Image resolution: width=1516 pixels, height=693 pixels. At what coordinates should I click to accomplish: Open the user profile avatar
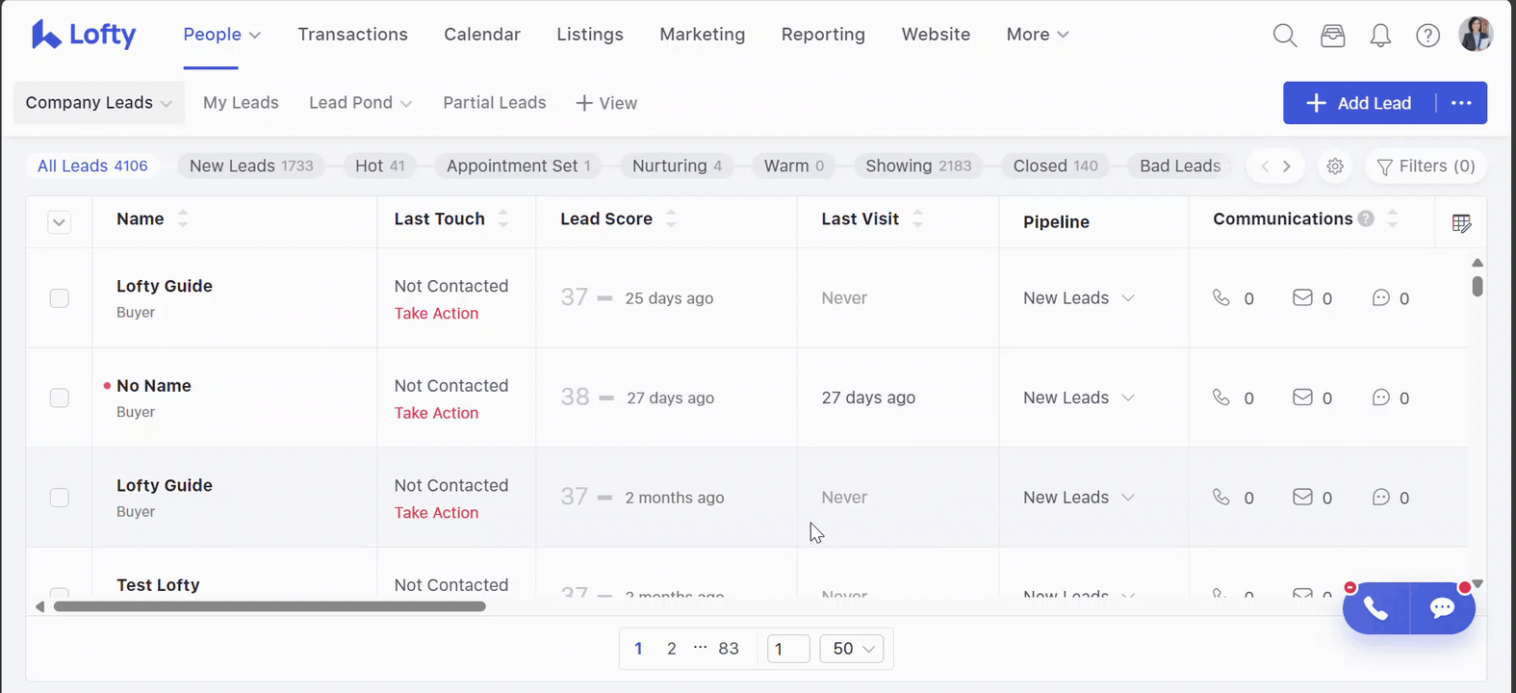1476,35
